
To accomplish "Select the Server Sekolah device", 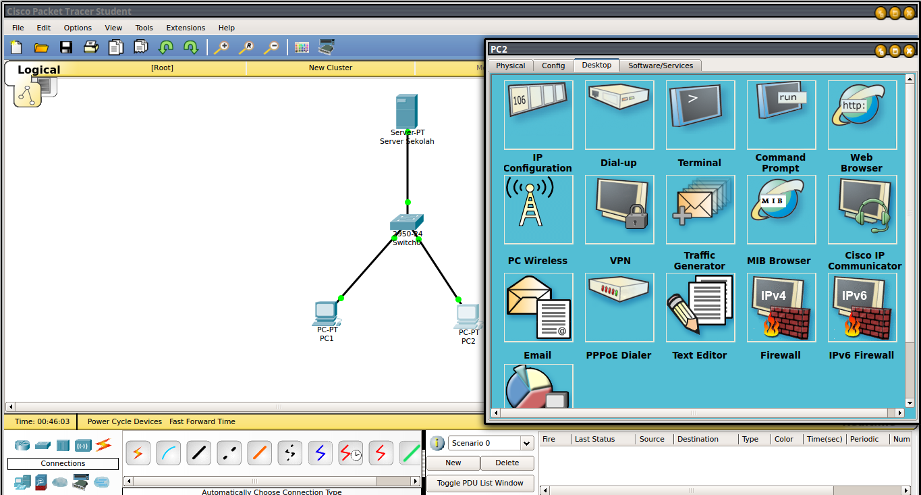I will pos(407,111).
